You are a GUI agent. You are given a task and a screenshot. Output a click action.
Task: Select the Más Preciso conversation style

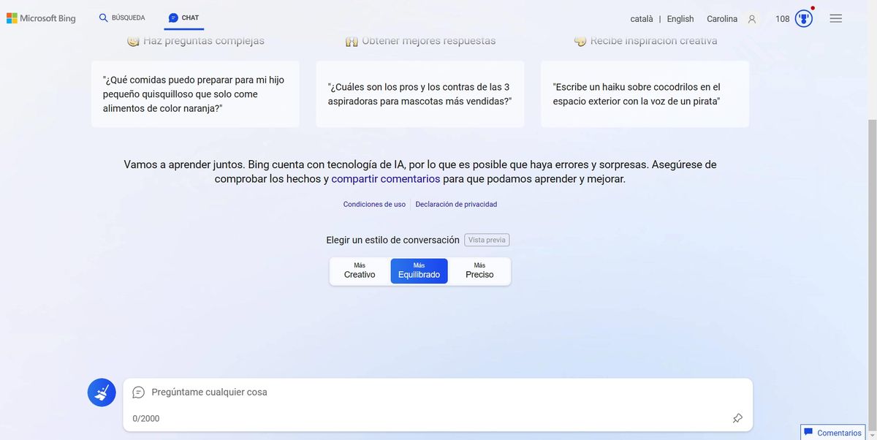click(479, 270)
